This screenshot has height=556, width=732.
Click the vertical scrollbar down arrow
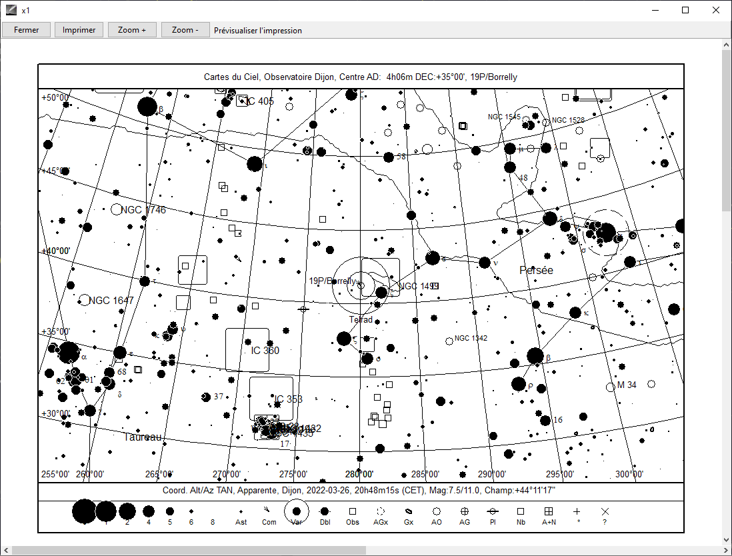point(726,540)
